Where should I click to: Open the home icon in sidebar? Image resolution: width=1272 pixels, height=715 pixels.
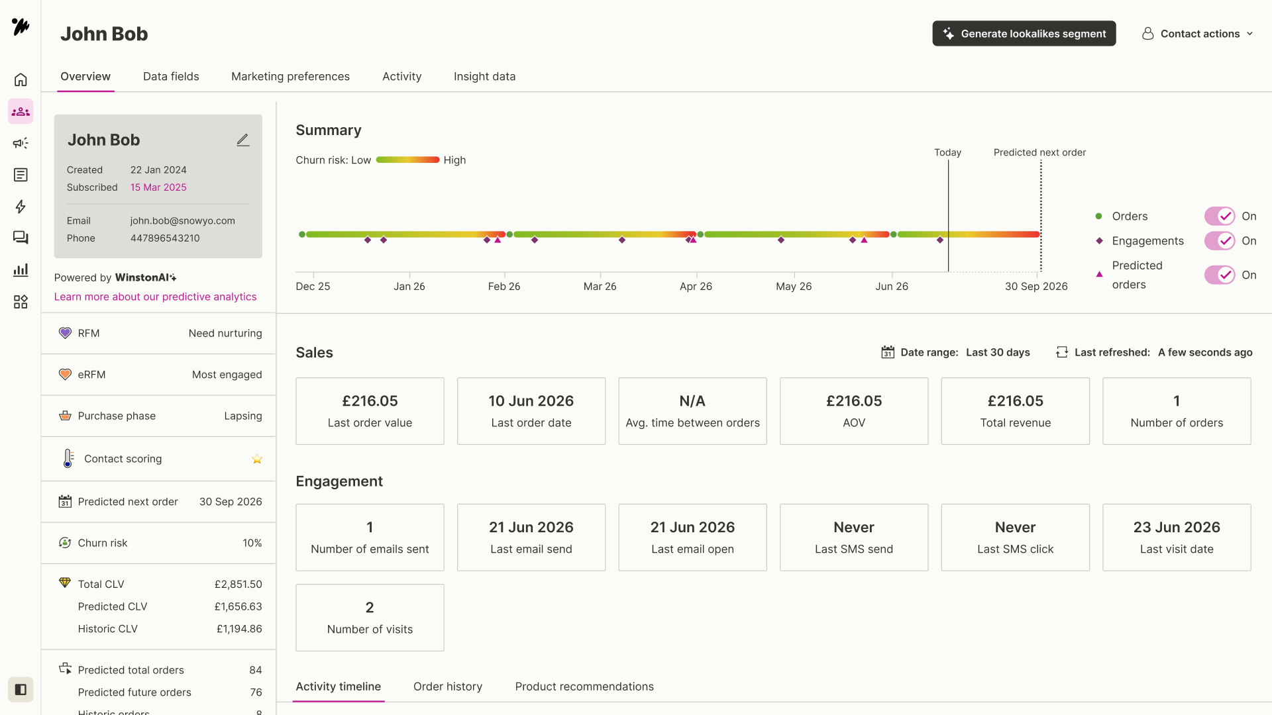point(21,79)
